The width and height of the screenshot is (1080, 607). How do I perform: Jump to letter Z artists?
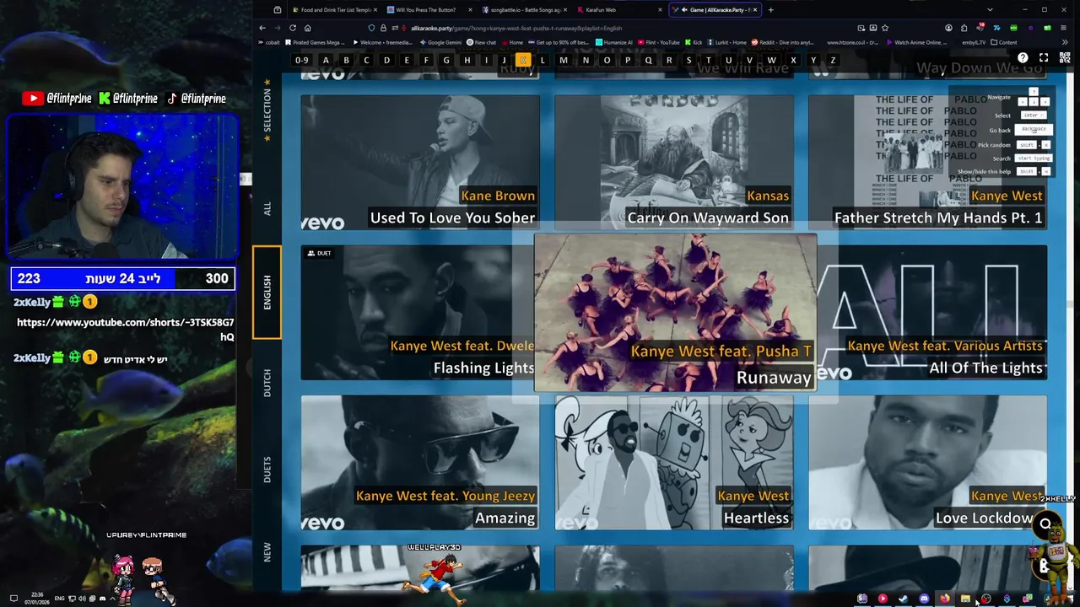coord(833,60)
